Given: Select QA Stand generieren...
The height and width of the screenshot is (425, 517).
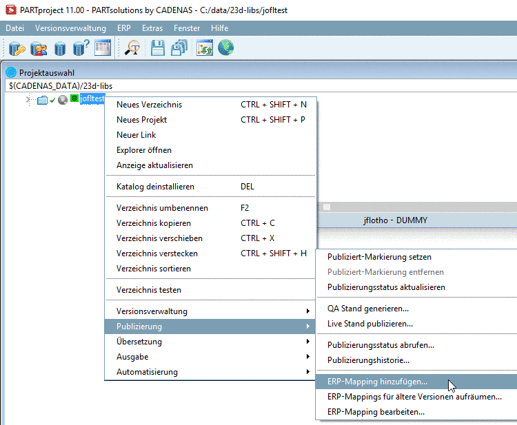Looking at the screenshot, I should [417, 309].
